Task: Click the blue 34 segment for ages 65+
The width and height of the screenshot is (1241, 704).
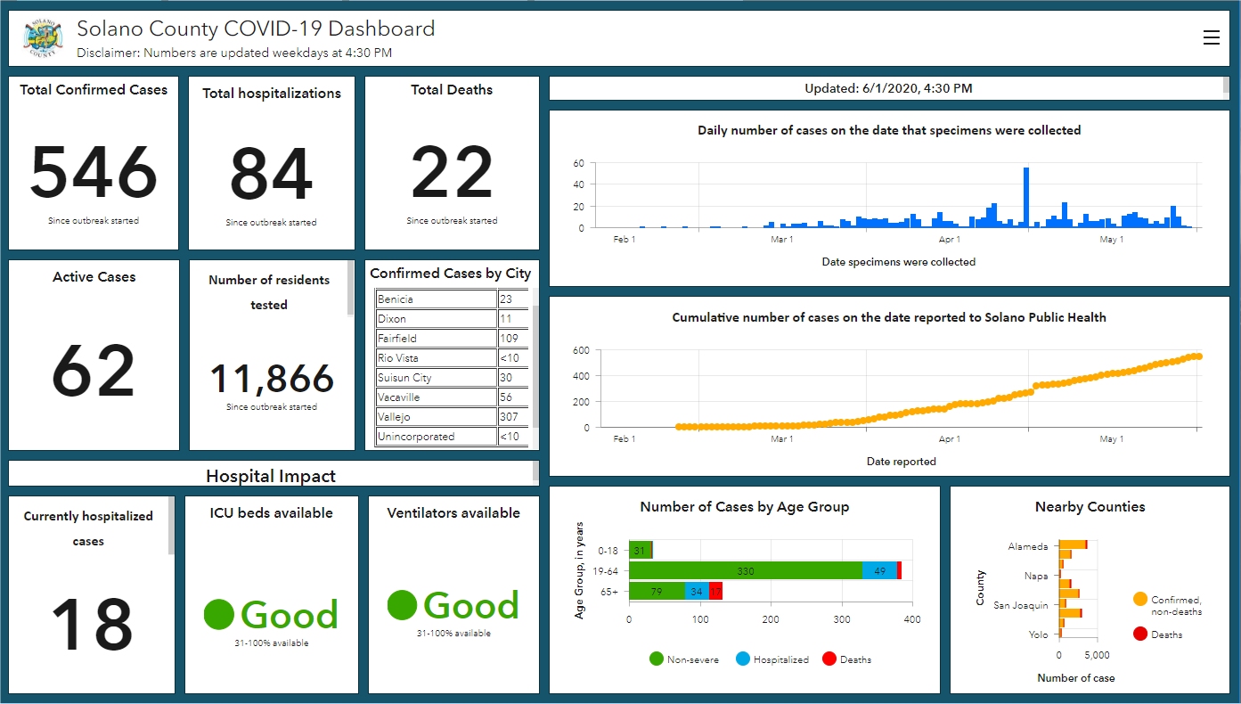Action: tap(697, 592)
